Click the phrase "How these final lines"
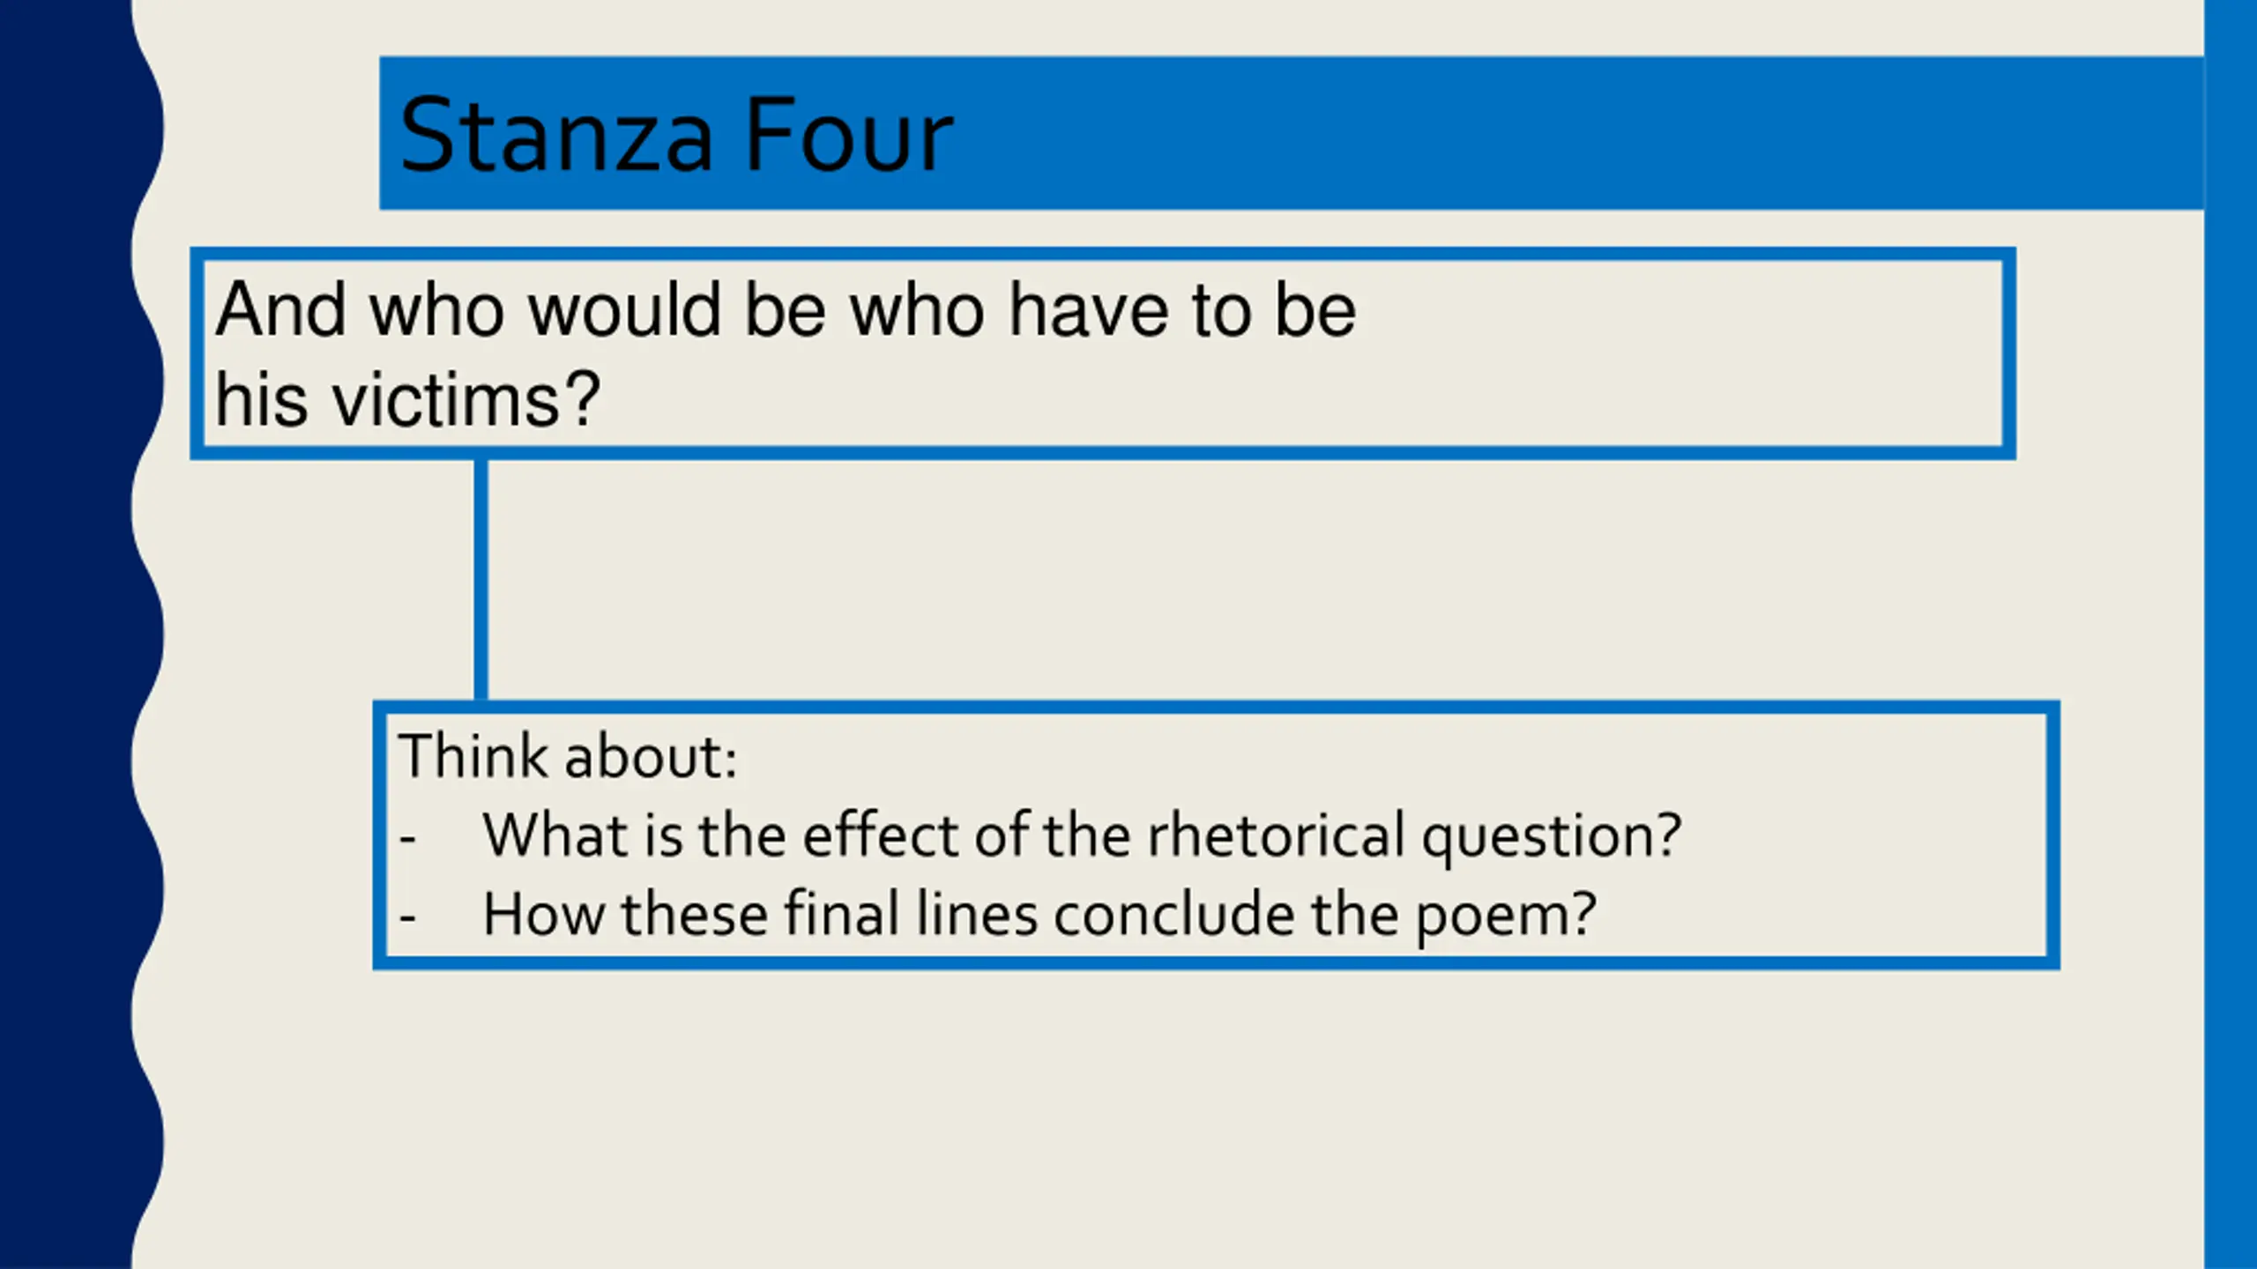The height and width of the screenshot is (1269, 2257). [760, 914]
